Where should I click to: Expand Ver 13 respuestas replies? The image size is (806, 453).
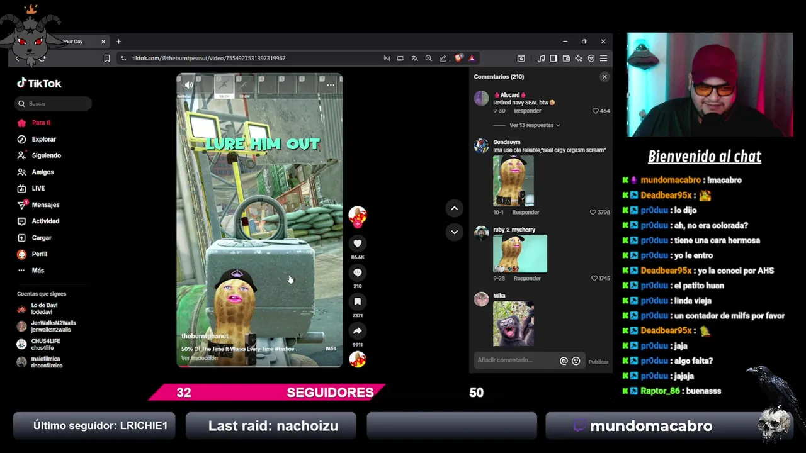535,125
